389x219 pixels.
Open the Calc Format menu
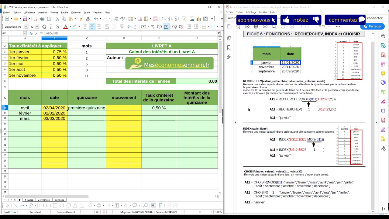(x=54, y=12)
